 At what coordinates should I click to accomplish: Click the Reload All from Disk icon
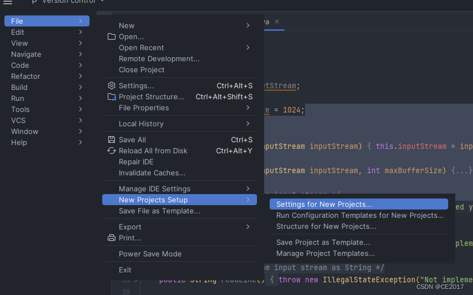pyautogui.click(x=112, y=151)
